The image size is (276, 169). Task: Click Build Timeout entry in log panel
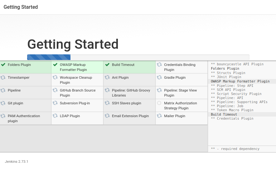pyautogui.click(x=224, y=114)
